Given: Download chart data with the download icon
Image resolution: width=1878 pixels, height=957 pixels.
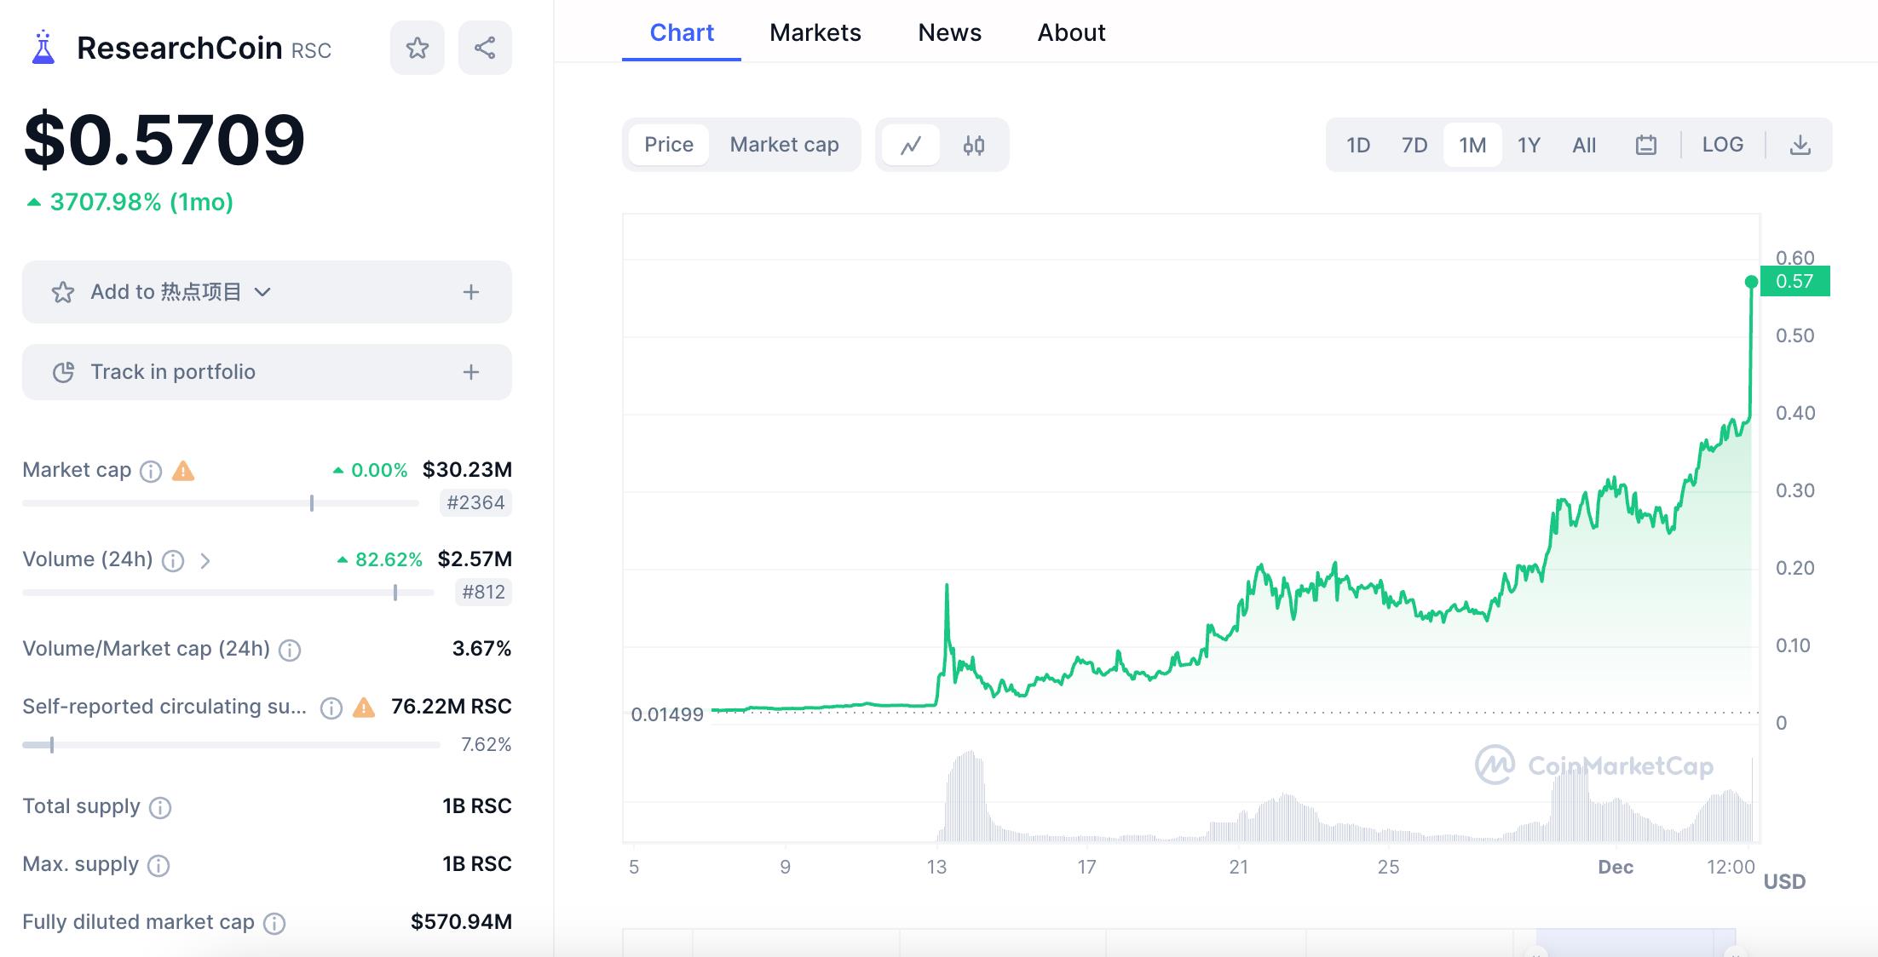Looking at the screenshot, I should pos(1800,146).
